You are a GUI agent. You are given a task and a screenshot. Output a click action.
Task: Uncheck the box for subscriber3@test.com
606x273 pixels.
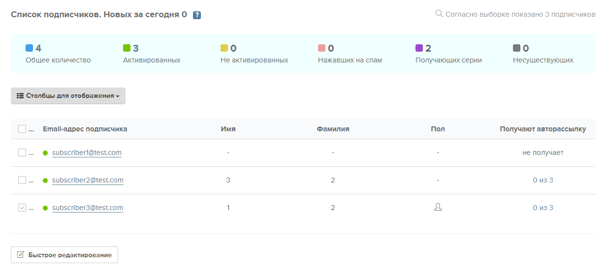22,208
